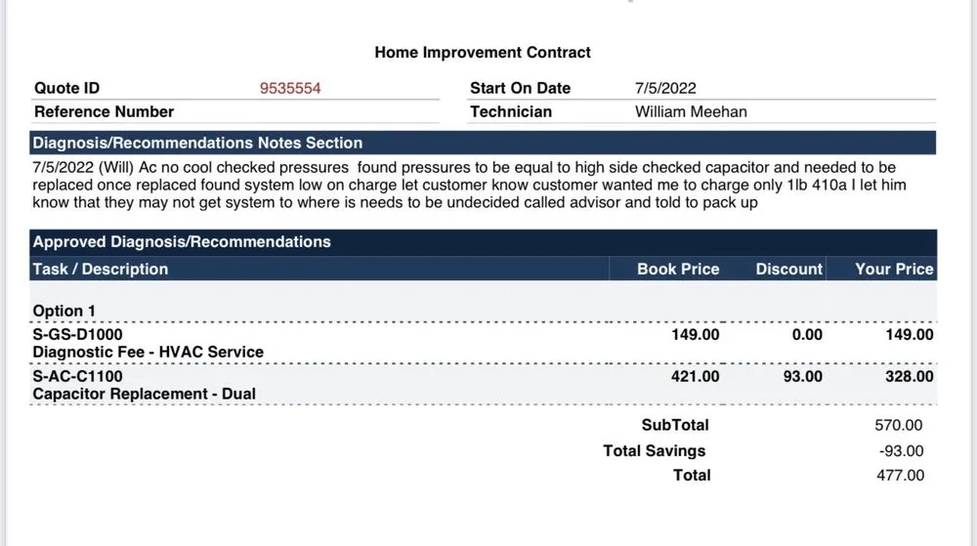Click the Total Savings amount -93.00

click(x=901, y=450)
